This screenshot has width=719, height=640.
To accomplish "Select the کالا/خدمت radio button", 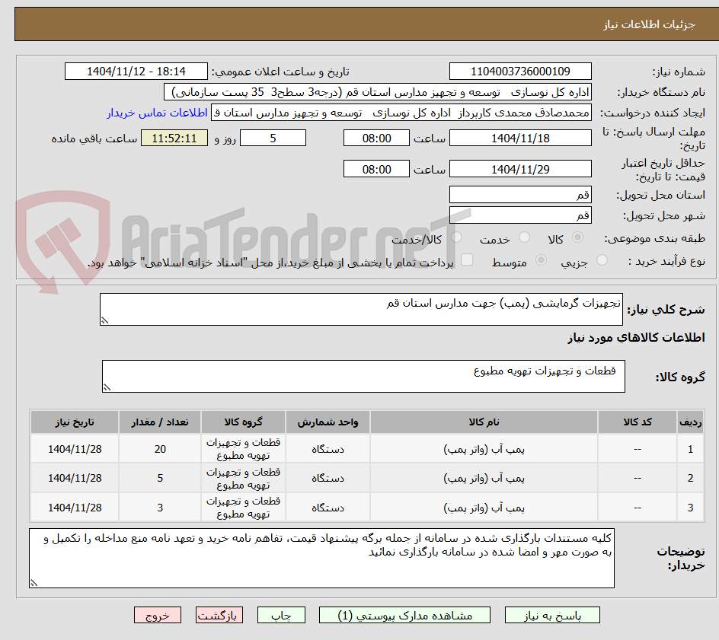I will tap(456, 237).
